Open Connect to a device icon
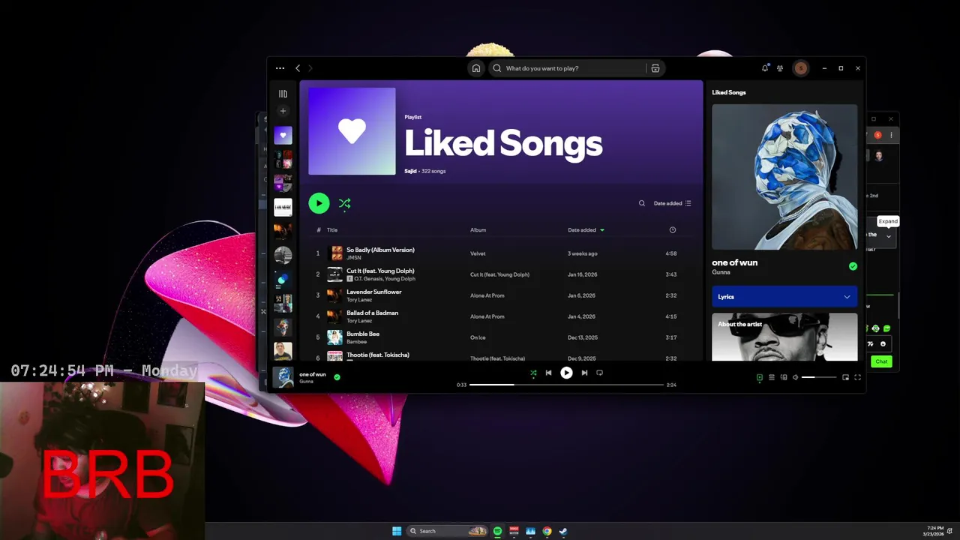This screenshot has height=540, width=960. (784, 377)
